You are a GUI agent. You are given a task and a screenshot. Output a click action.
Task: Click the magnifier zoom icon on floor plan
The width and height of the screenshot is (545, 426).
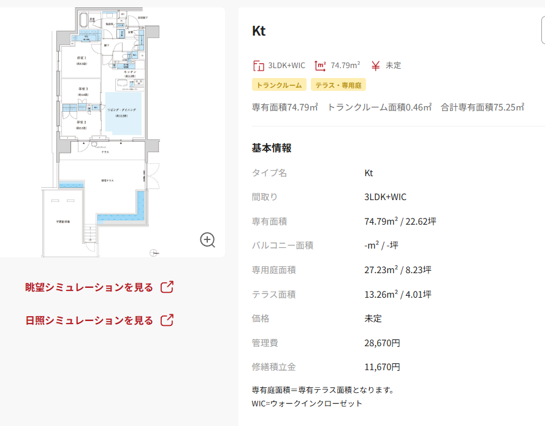pyautogui.click(x=208, y=240)
